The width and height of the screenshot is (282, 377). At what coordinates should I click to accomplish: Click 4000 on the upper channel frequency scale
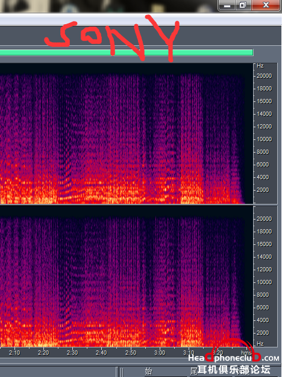point(263,177)
